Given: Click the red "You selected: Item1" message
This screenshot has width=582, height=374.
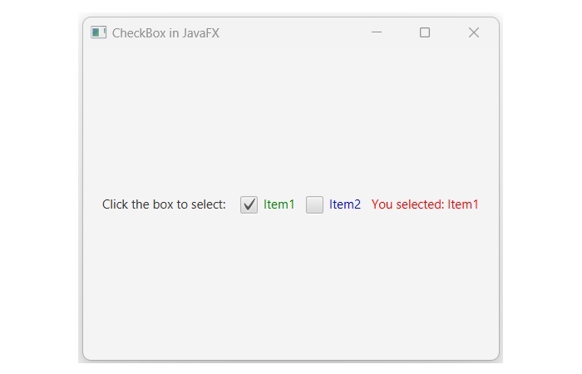Looking at the screenshot, I should [x=425, y=204].
